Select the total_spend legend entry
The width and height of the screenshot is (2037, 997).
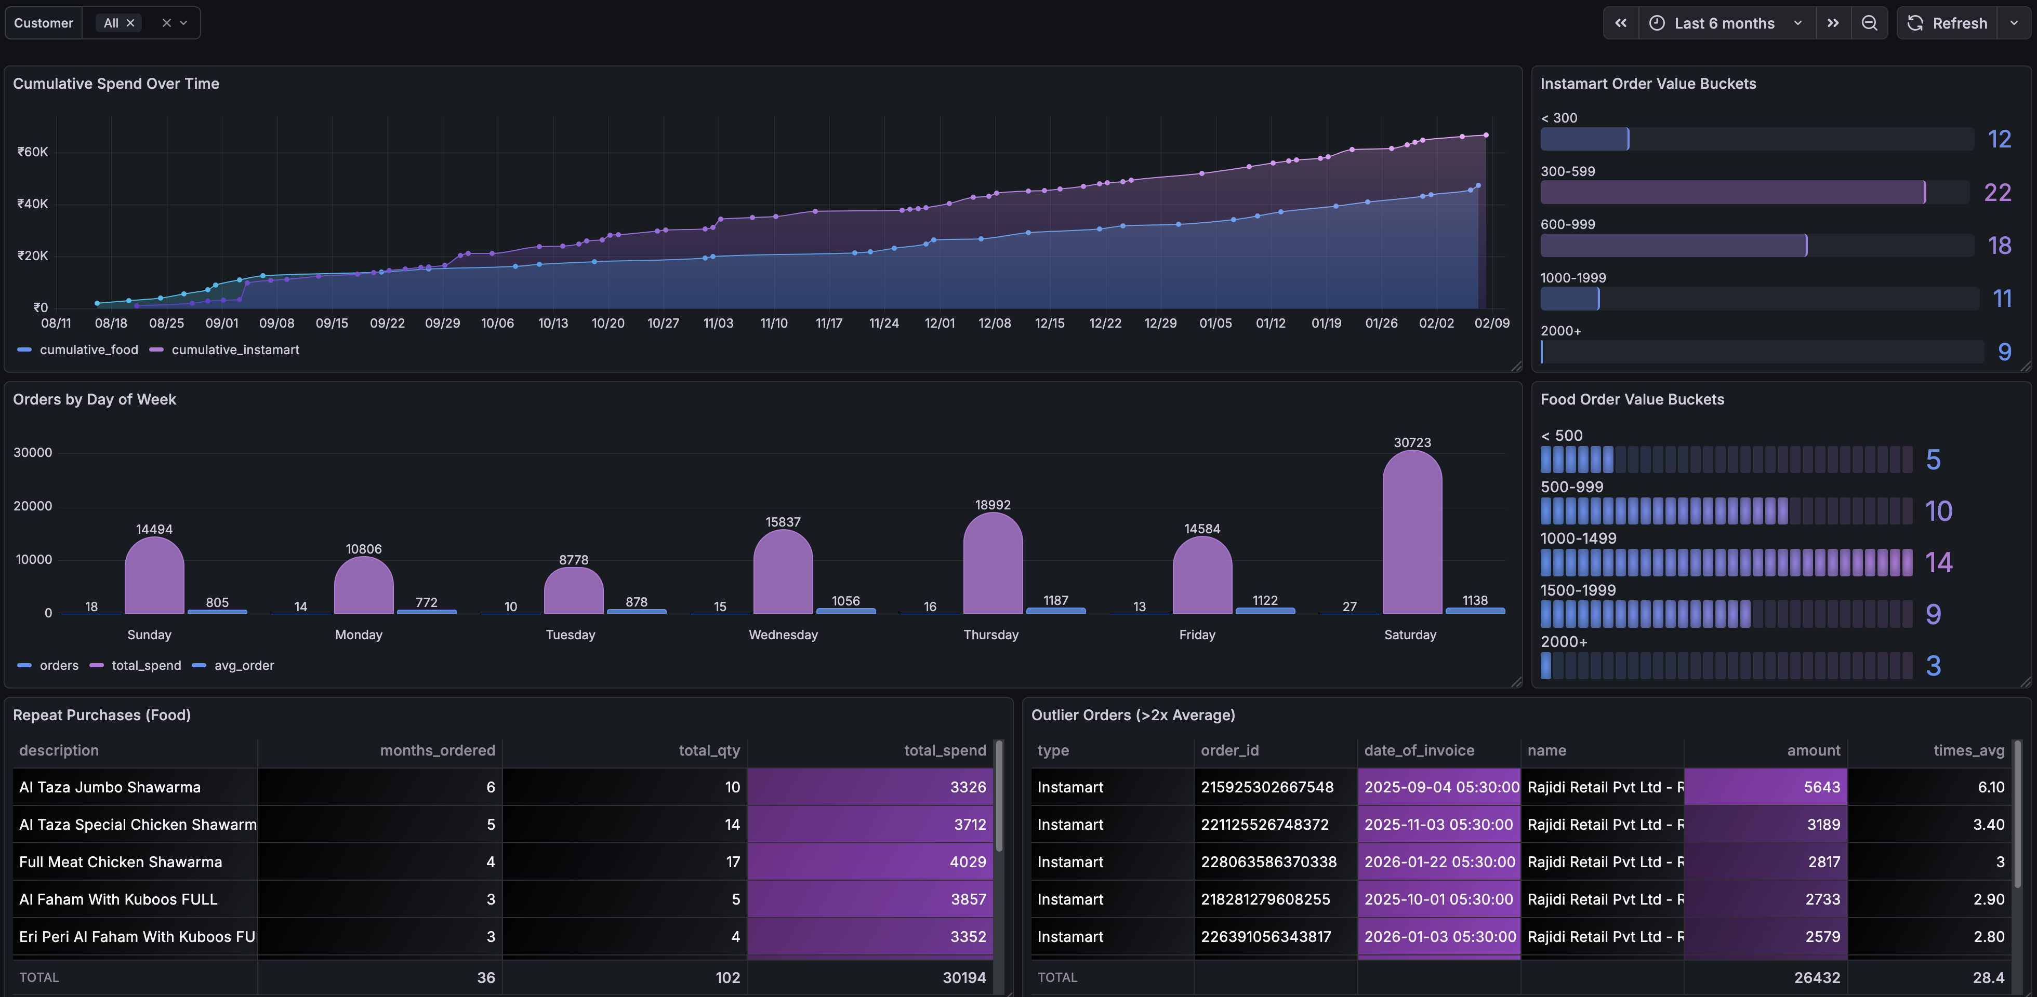tap(147, 665)
